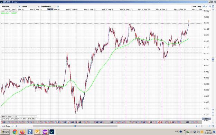The width and height of the screenshot is (216, 135).
Task: Click the share chart icon
Action: click(x=210, y=7)
